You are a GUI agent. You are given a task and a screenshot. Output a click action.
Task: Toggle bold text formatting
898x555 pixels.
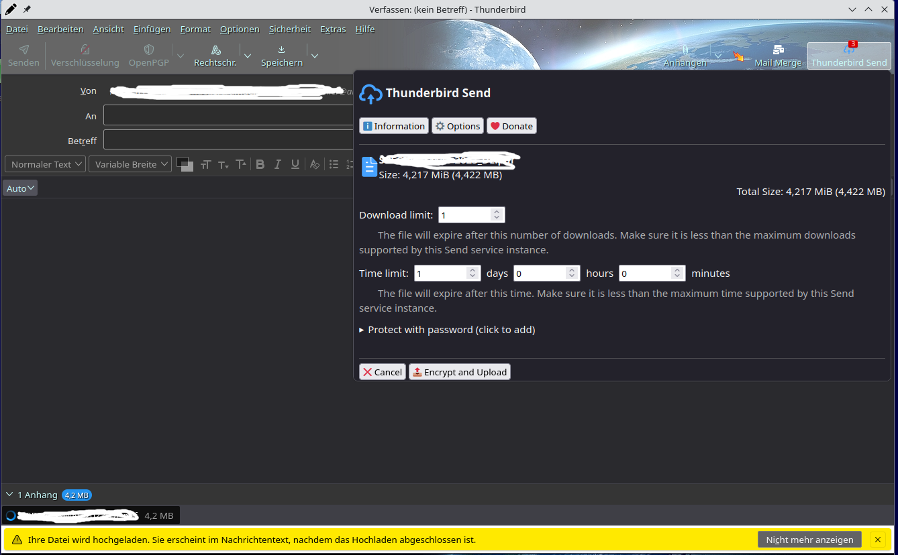pyautogui.click(x=260, y=164)
